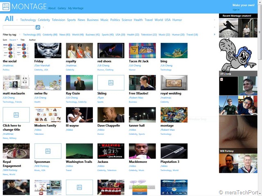Image resolution: width=262 pixels, height=196 pixels.
Task: Click the Will Portnoy creator label
Action: [x=227, y=151]
